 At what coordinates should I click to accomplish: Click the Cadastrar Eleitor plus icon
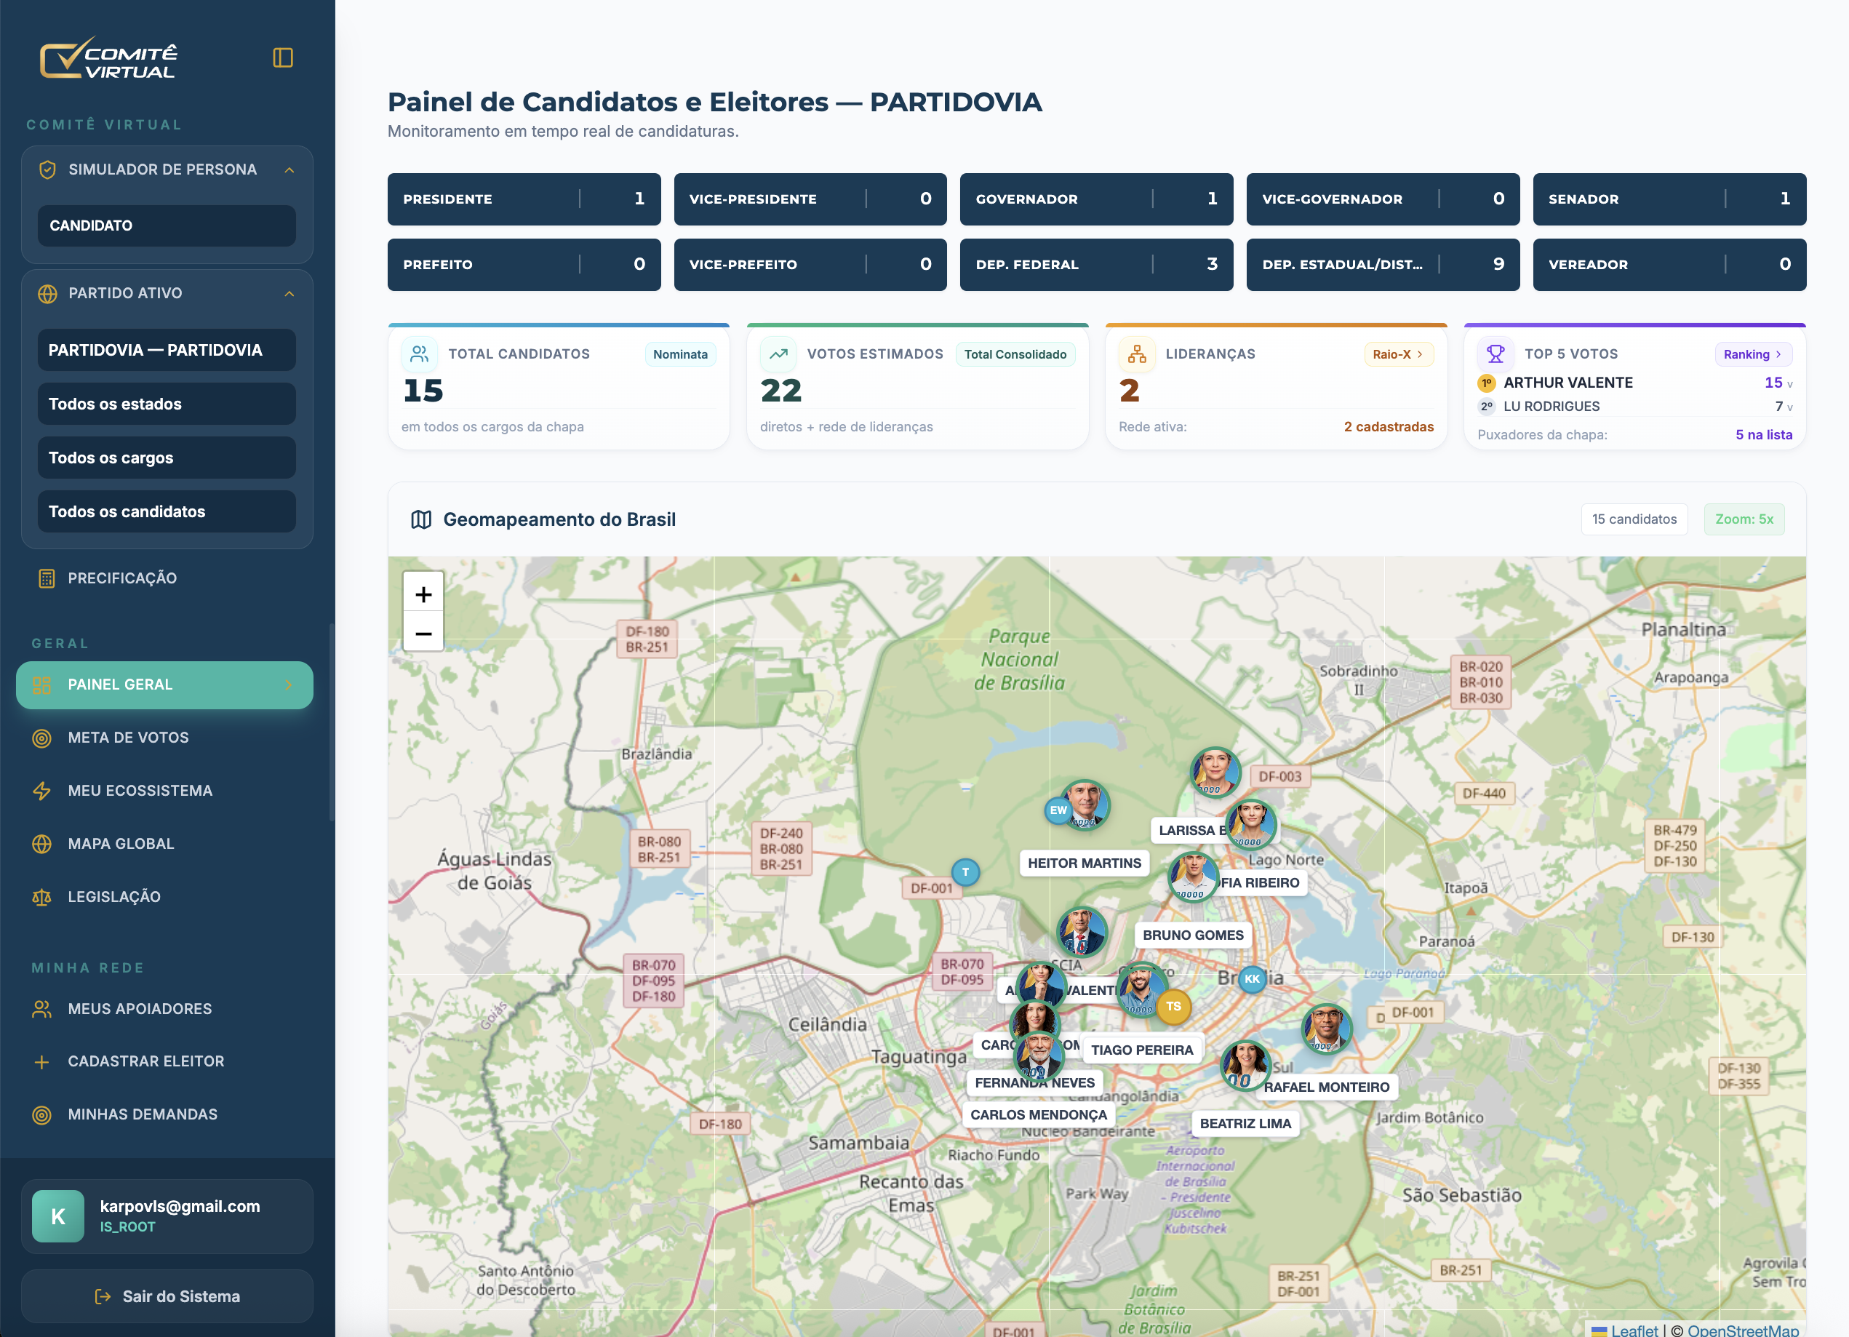coord(41,1061)
